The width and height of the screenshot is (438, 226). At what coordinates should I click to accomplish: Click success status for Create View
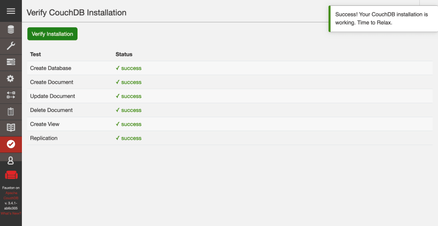[x=128, y=124]
